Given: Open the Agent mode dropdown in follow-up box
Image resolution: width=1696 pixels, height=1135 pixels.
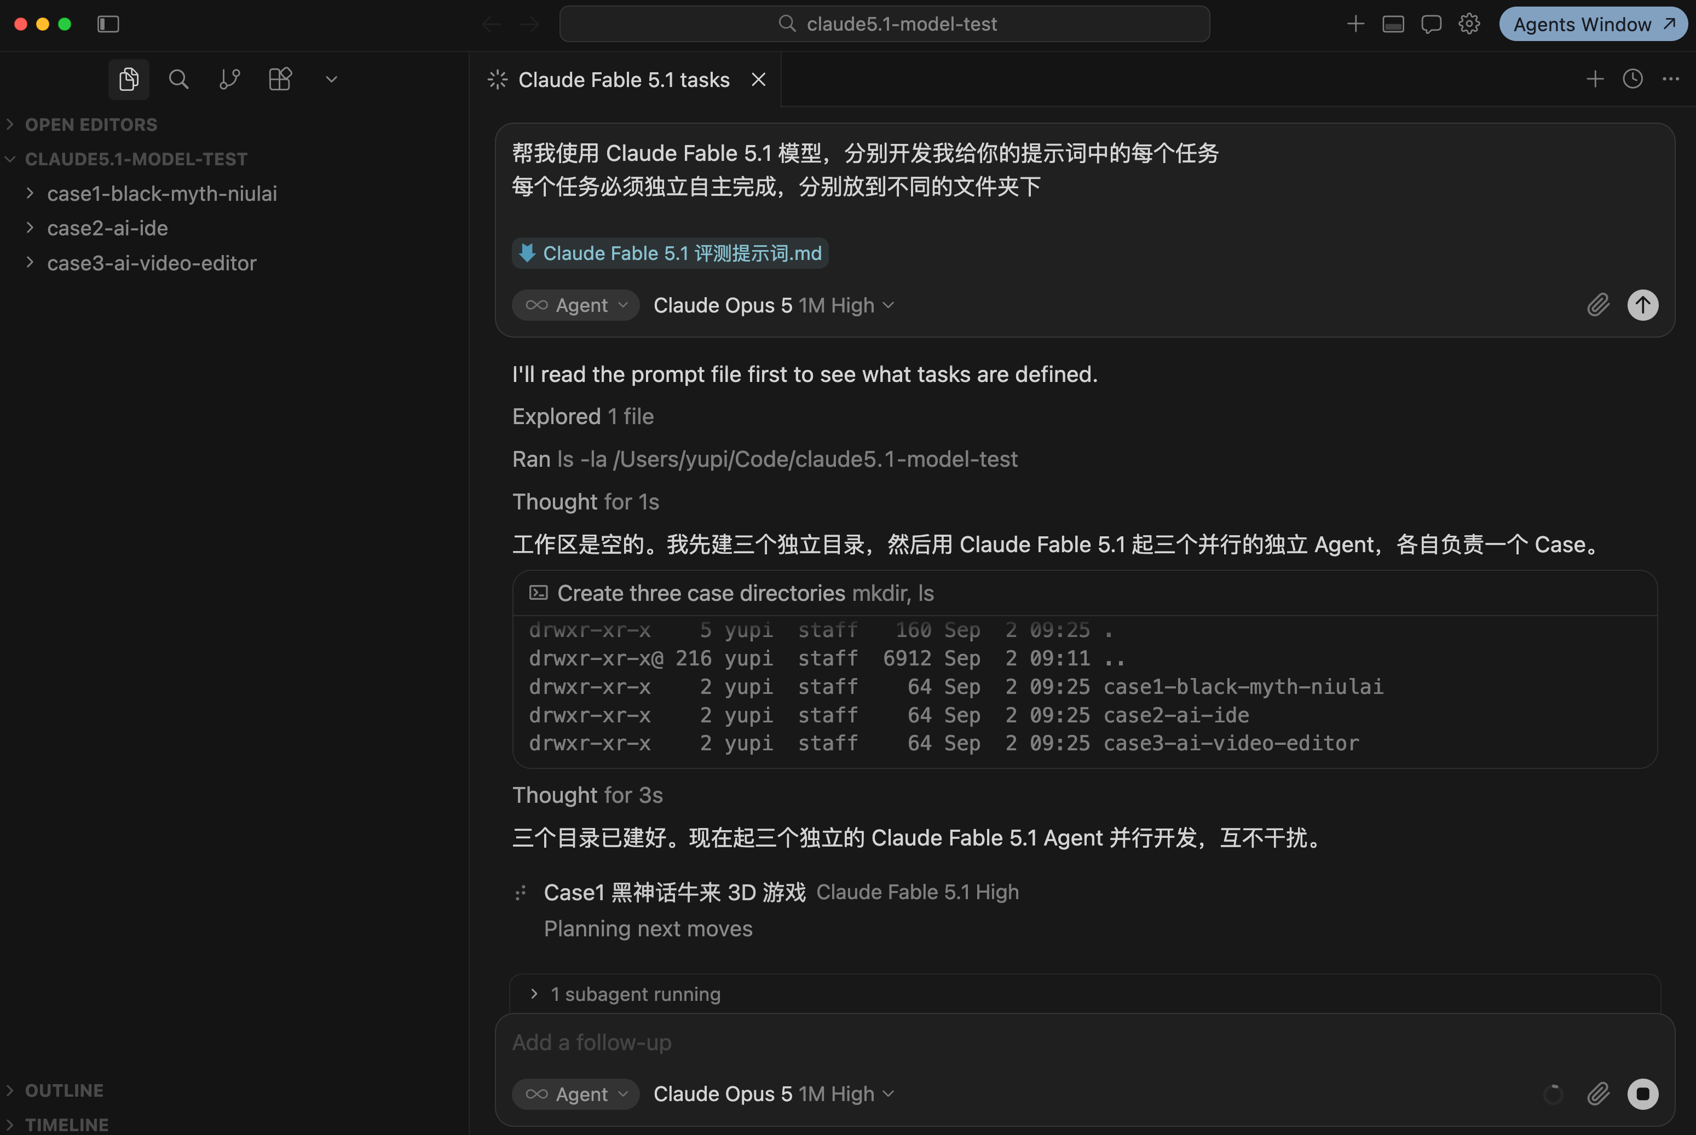Looking at the screenshot, I should tap(576, 1094).
